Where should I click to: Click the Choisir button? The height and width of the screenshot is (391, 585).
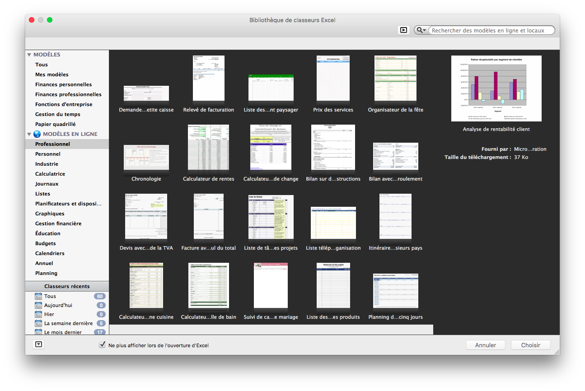[530, 344]
